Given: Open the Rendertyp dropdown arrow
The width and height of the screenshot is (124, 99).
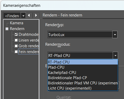Looking at the screenshot, I should point(115,35).
